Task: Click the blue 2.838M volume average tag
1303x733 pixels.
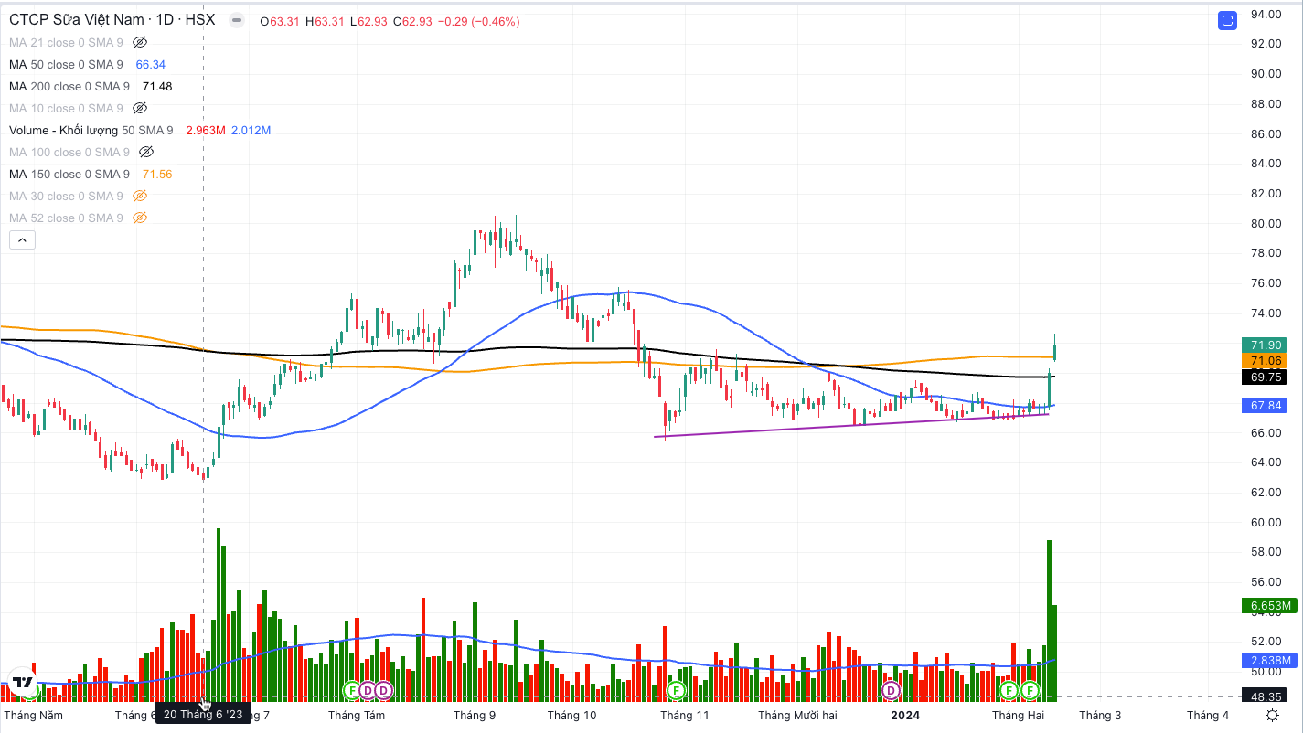Action: click(x=1267, y=660)
